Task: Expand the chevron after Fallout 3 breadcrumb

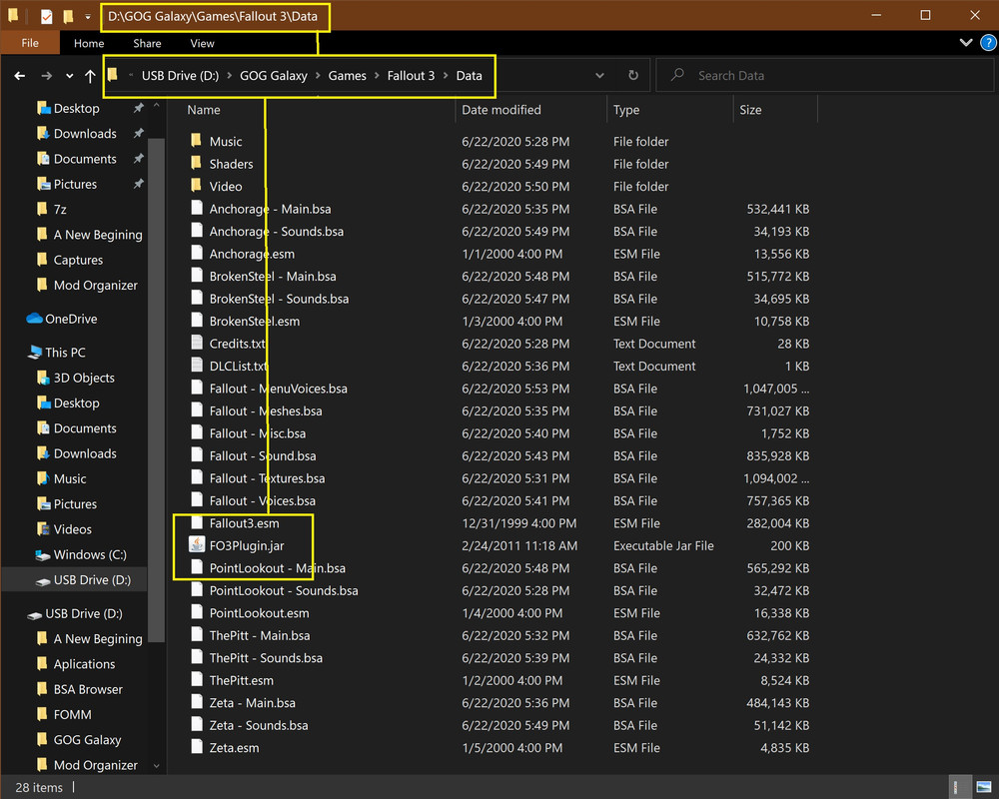Action: 446,75
